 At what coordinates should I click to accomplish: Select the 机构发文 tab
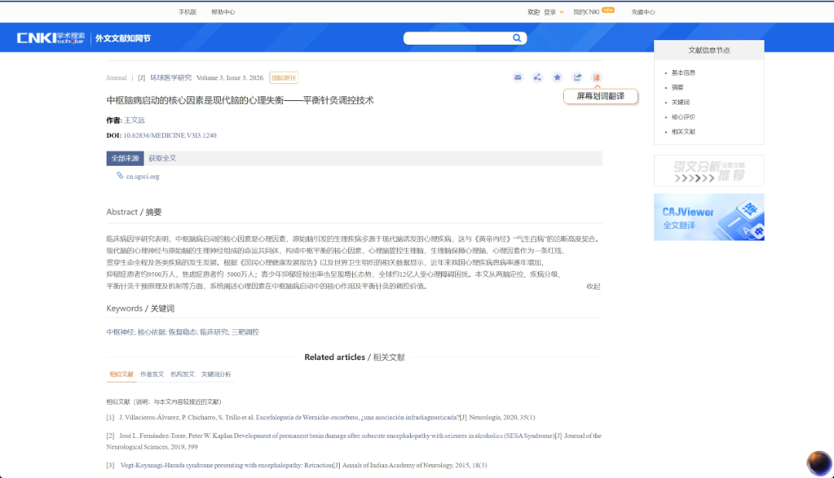[182, 375]
